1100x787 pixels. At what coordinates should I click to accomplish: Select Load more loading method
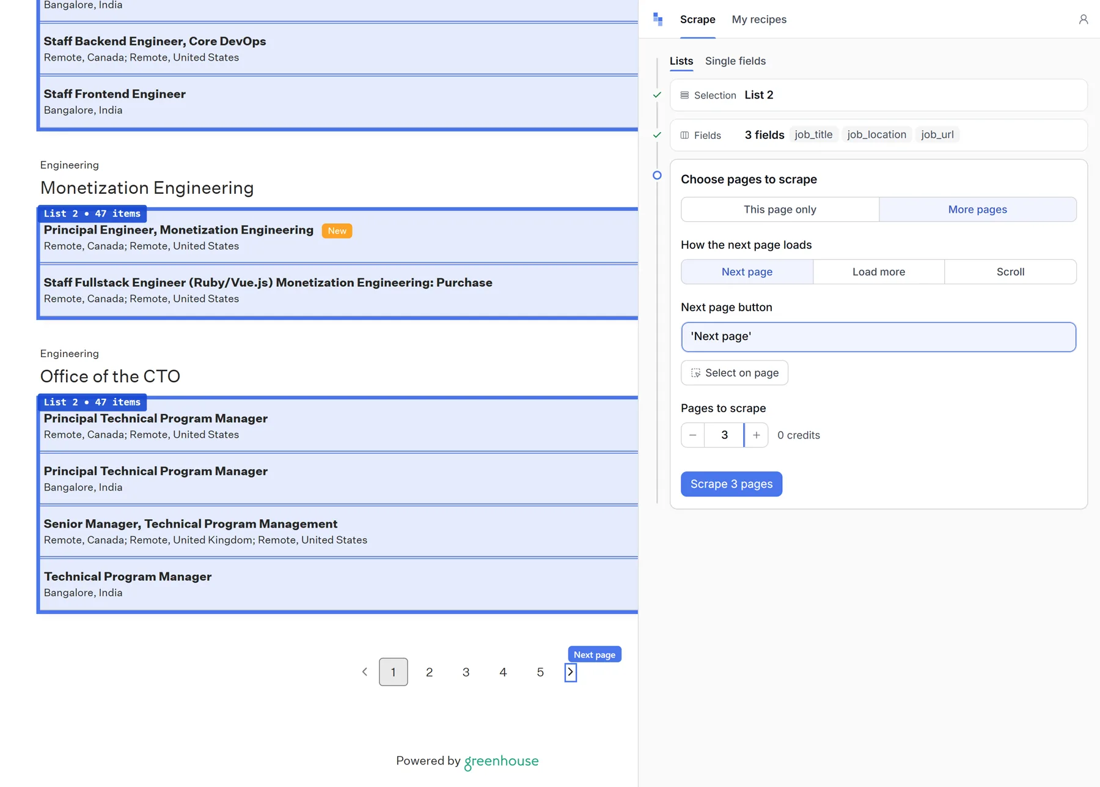[878, 272]
